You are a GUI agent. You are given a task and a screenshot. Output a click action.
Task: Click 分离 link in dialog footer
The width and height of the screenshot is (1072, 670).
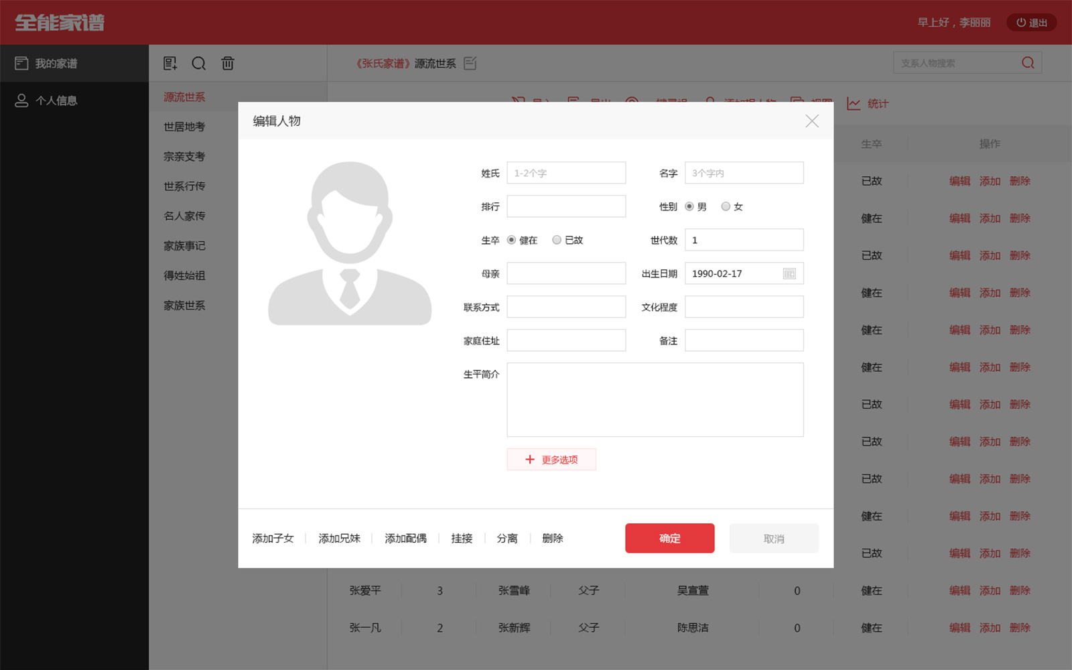point(507,538)
